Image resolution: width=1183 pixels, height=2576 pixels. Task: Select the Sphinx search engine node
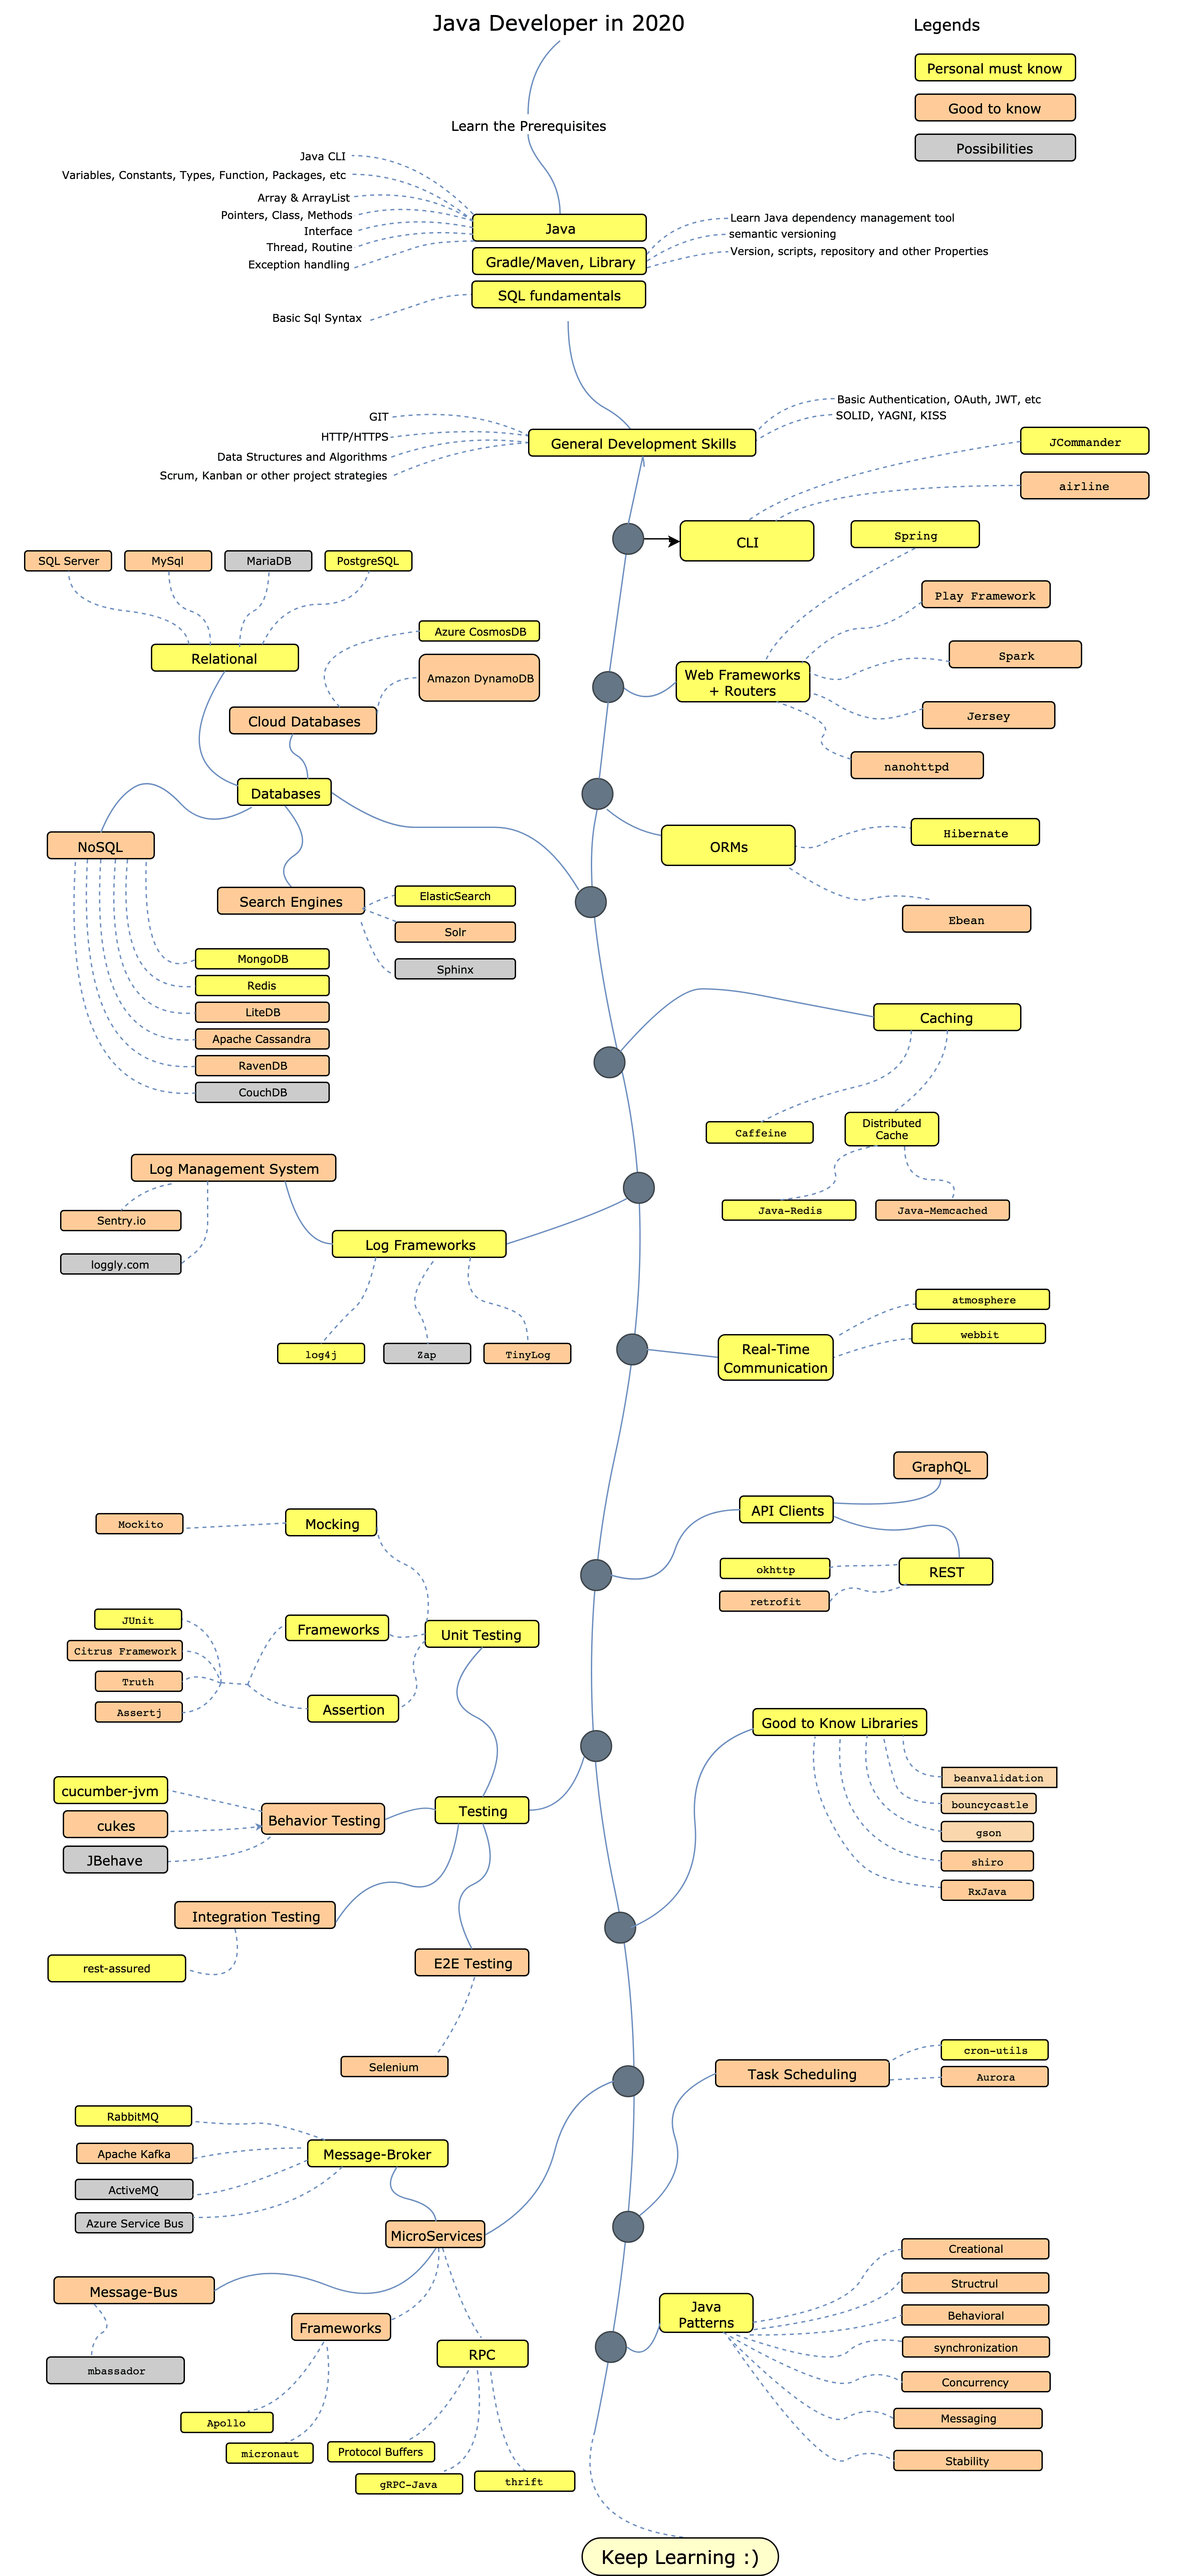click(452, 948)
